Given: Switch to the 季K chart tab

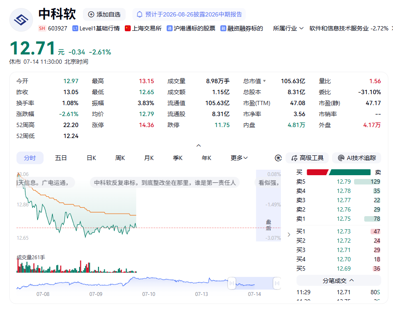Looking at the screenshot, I should pyautogui.click(x=178, y=158).
